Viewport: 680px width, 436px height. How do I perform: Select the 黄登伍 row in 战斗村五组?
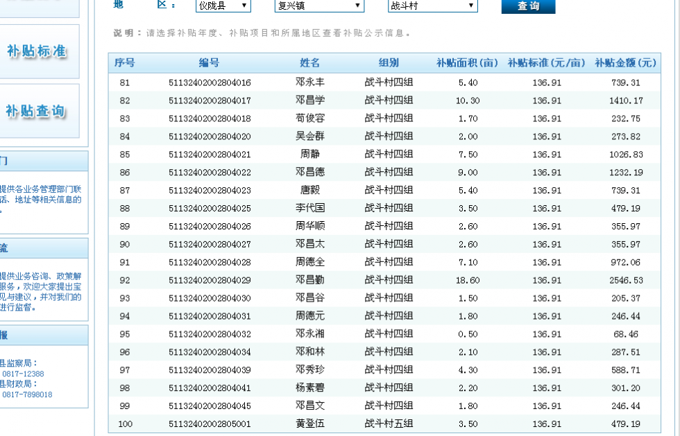(310, 424)
